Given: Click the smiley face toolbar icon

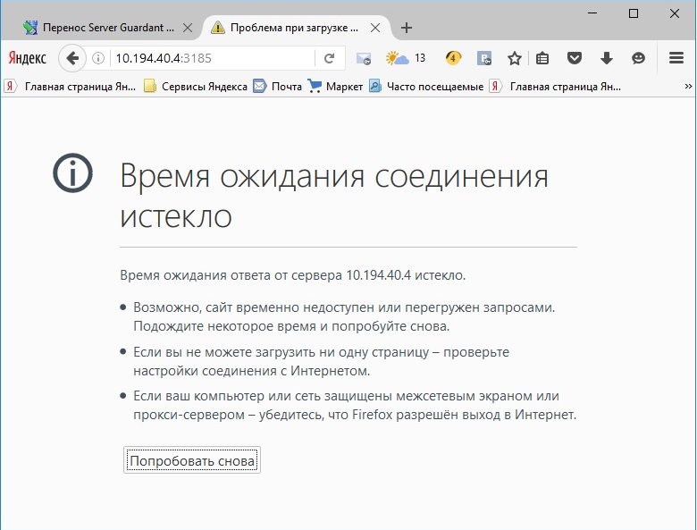Looking at the screenshot, I should [x=638, y=59].
